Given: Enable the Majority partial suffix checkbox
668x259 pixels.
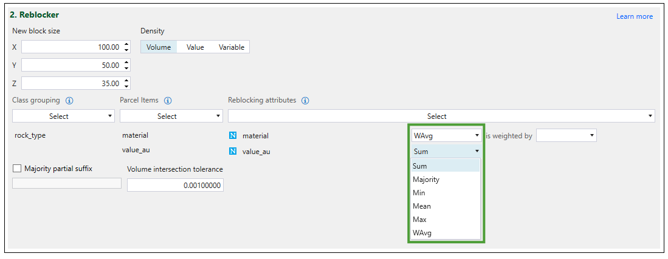Looking at the screenshot, I should 17,169.
